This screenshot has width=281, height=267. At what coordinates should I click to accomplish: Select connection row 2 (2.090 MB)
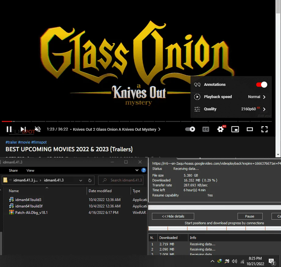point(215,249)
